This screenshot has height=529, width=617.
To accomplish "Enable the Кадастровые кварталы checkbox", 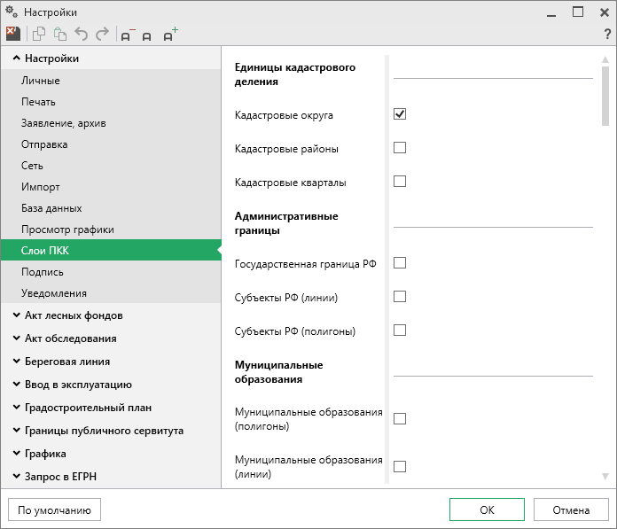I will coord(400,182).
